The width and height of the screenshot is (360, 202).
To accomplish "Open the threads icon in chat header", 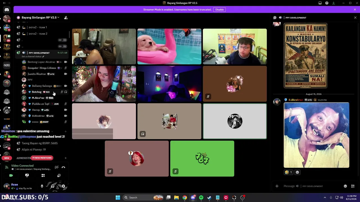I will click(x=275, y=18).
